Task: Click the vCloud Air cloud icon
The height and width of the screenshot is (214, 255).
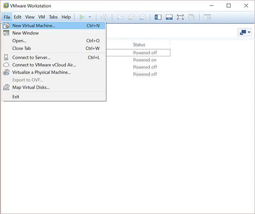Action: [6, 65]
